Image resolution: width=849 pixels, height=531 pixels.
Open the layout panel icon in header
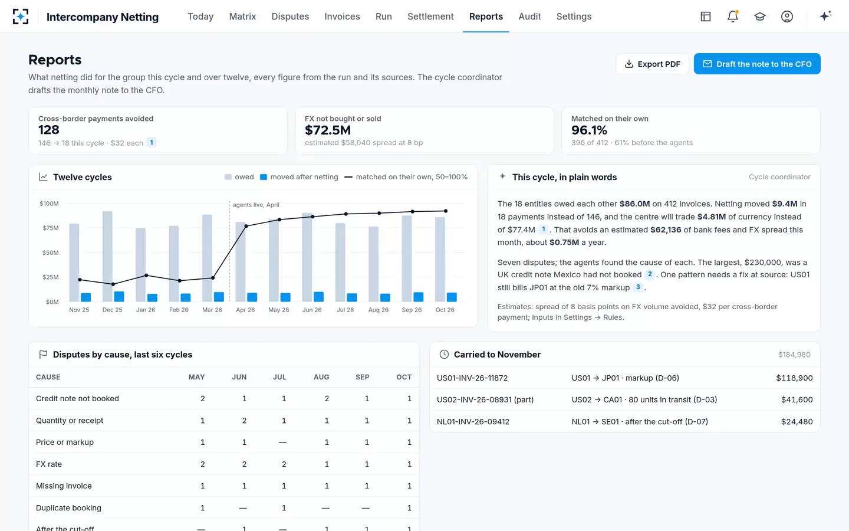(x=706, y=17)
